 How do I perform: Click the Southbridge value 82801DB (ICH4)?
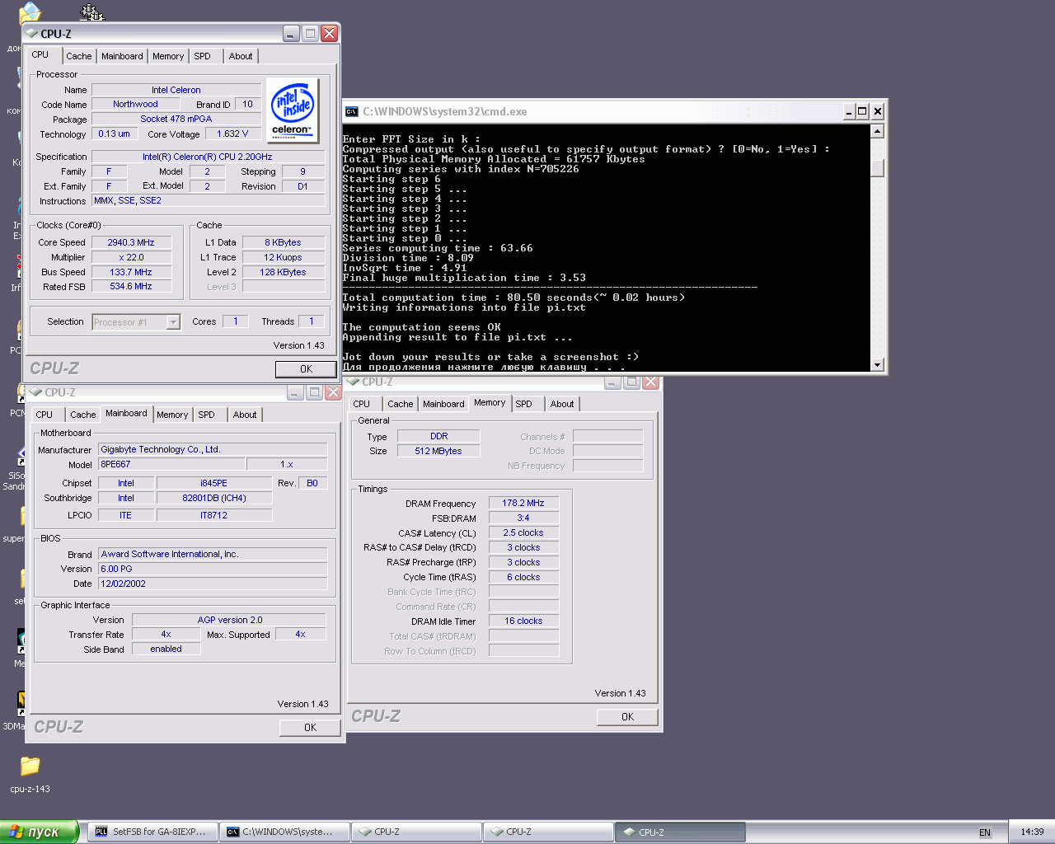tap(213, 498)
